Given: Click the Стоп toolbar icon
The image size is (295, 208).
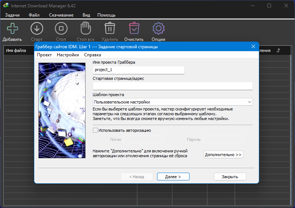Looking at the screenshot, I should (61, 29).
